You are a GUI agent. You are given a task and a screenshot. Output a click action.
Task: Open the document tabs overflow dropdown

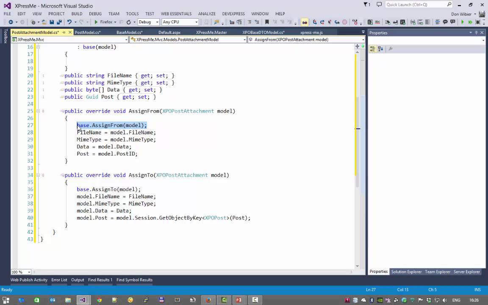click(x=363, y=32)
